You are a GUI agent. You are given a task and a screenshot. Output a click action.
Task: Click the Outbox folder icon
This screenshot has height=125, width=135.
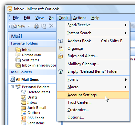pyautogui.click(x=24, y=113)
